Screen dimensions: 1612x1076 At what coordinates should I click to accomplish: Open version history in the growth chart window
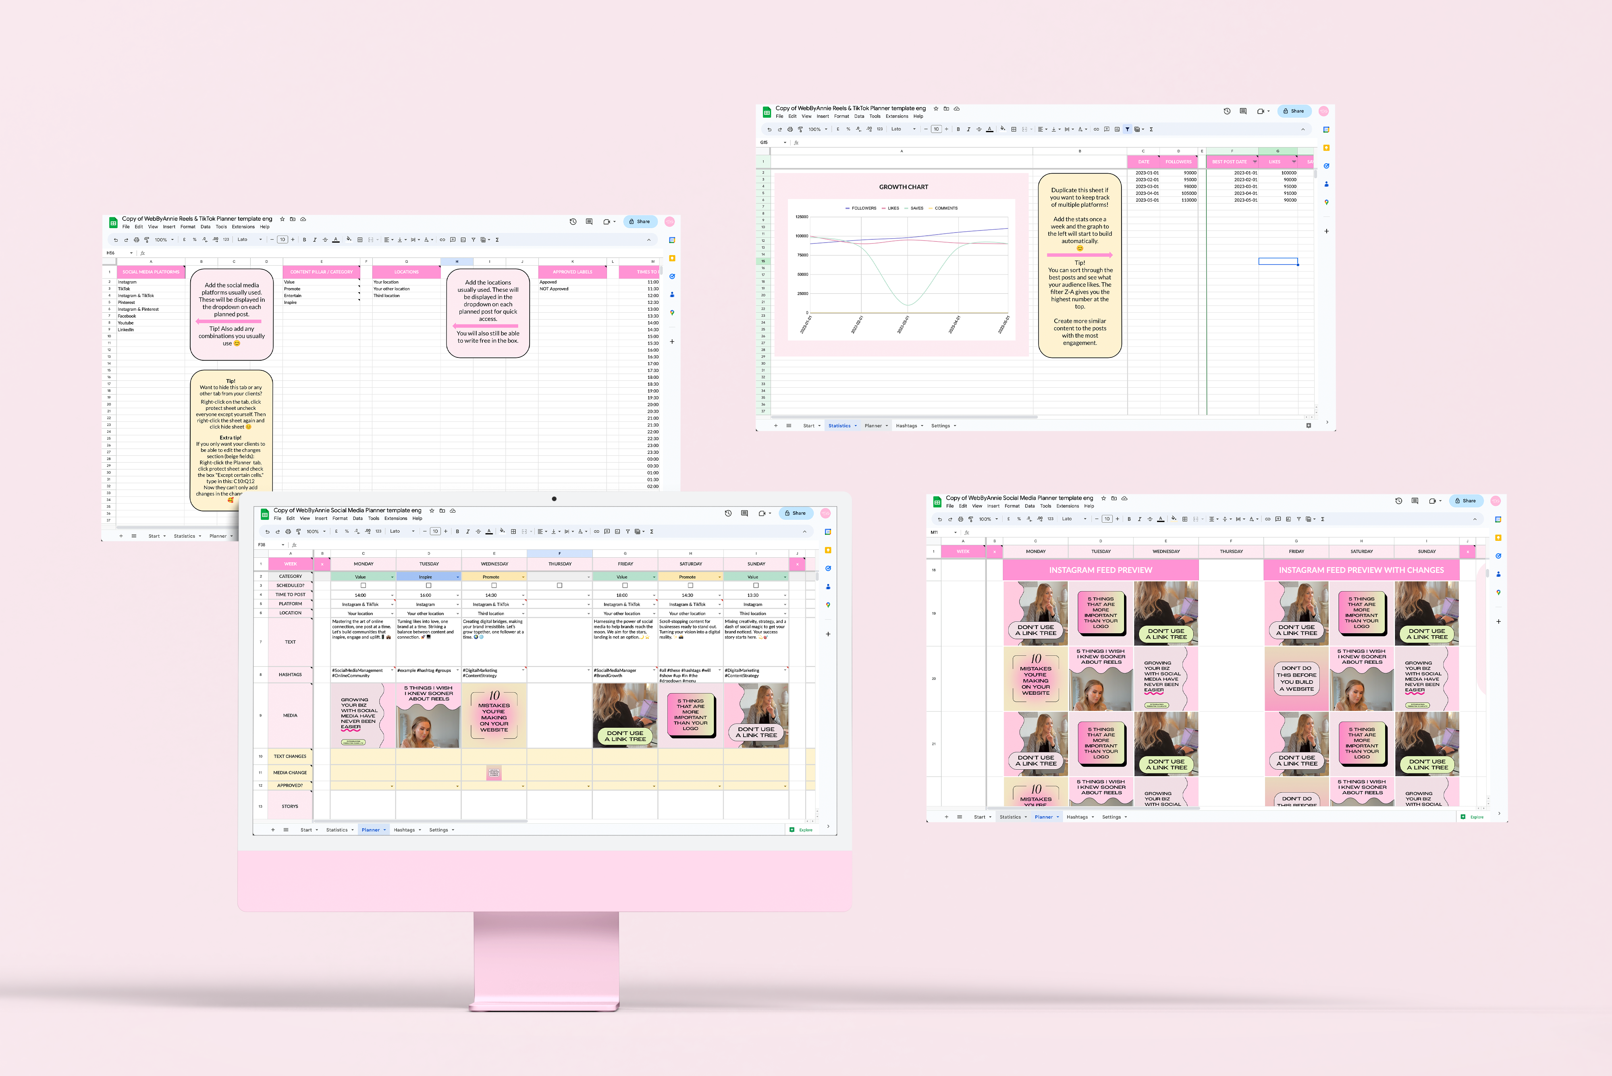[1227, 111]
